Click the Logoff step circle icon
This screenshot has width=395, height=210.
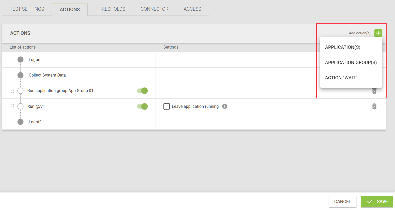point(21,122)
